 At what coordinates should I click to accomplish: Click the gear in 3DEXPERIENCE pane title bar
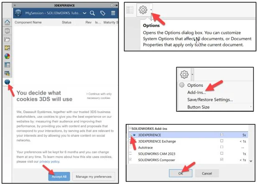[x=112, y=5]
